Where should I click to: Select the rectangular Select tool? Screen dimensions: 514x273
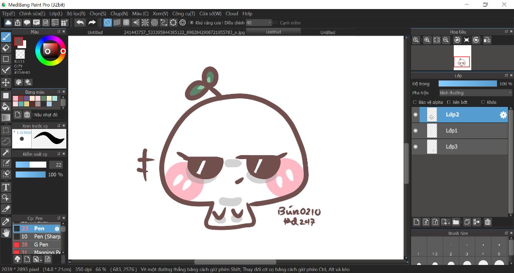coord(6,130)
